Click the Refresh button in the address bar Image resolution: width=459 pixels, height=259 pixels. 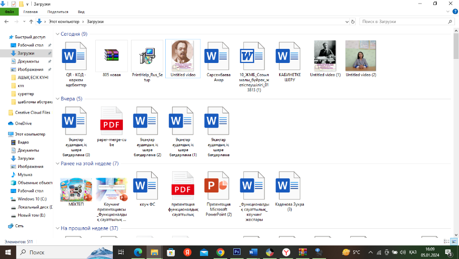[353, 22]
